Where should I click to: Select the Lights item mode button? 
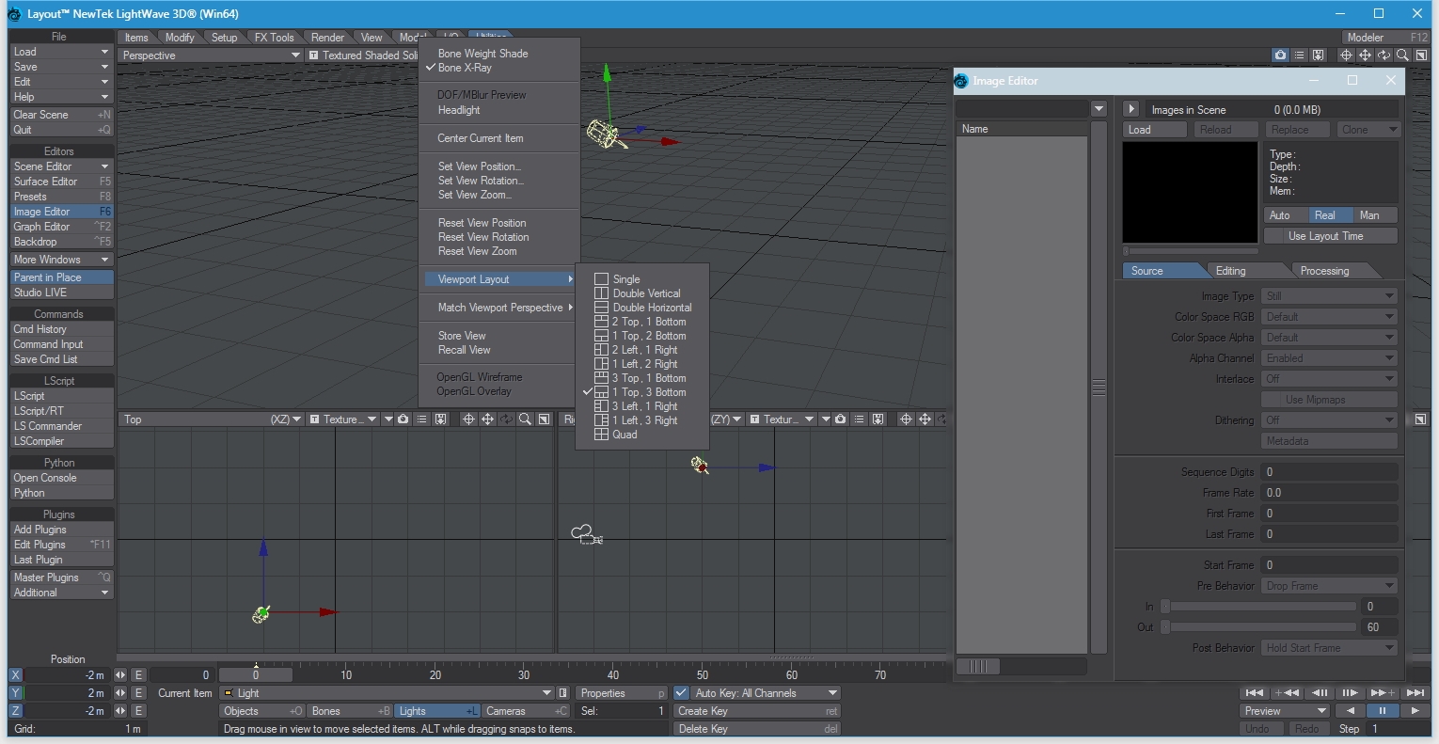coord(438,711)
